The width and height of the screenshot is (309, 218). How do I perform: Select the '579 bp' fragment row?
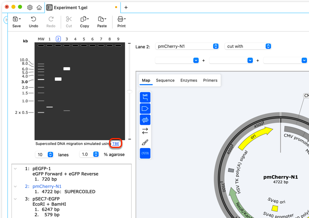click(x=47, y=215)
